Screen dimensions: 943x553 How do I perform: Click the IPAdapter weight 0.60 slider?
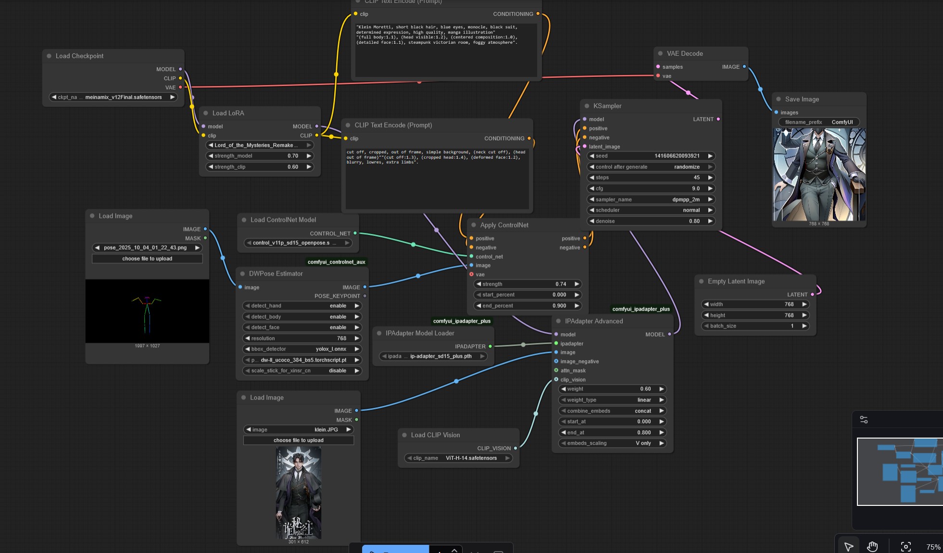613,389
